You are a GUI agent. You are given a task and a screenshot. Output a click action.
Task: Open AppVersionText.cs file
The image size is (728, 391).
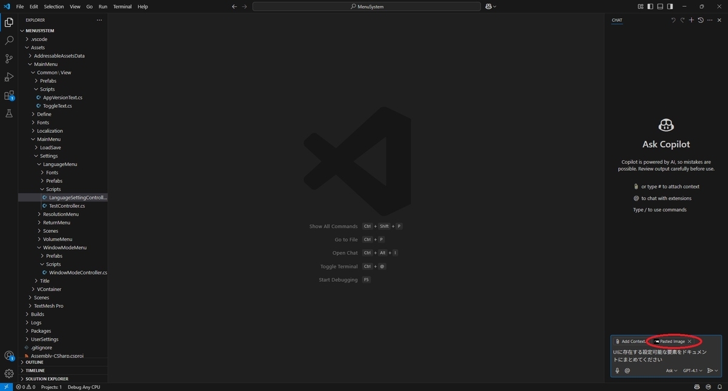(x=63, y=98)
